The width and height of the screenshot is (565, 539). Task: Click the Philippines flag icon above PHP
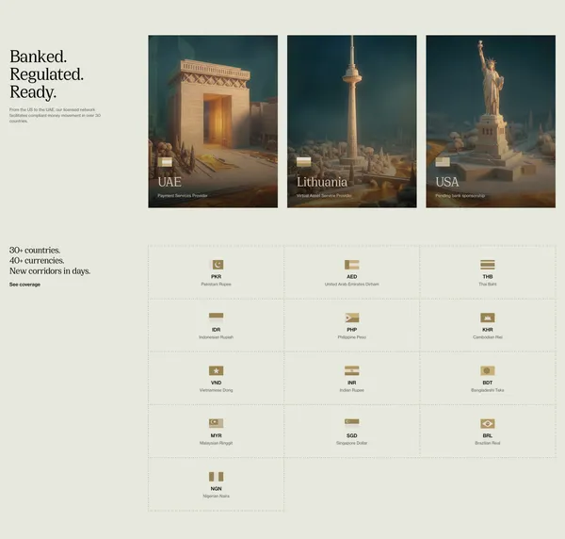(x=351, y=318)
